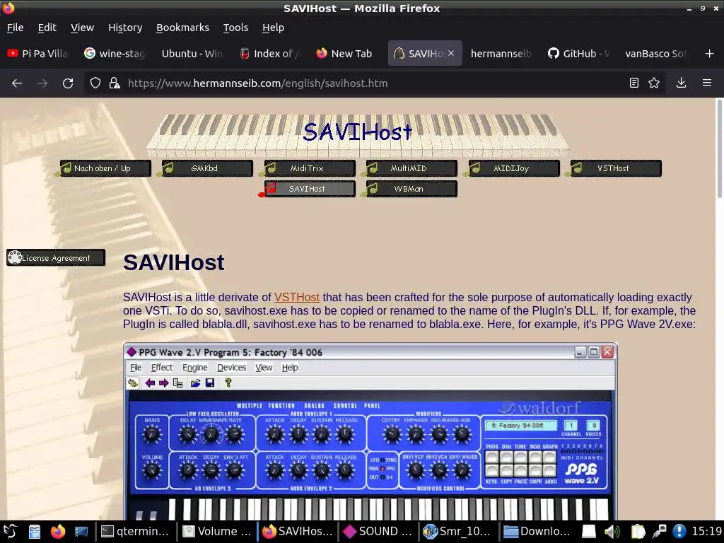
Task: Open the Firefox File menu
Action: coord(16,28)
